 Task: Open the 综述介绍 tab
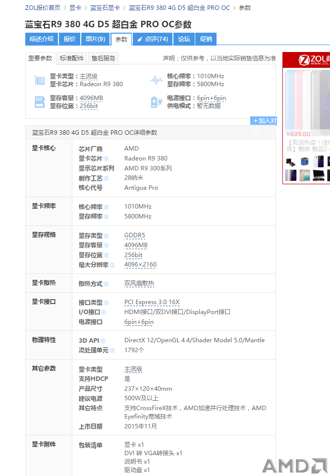(x=42, y=39)
